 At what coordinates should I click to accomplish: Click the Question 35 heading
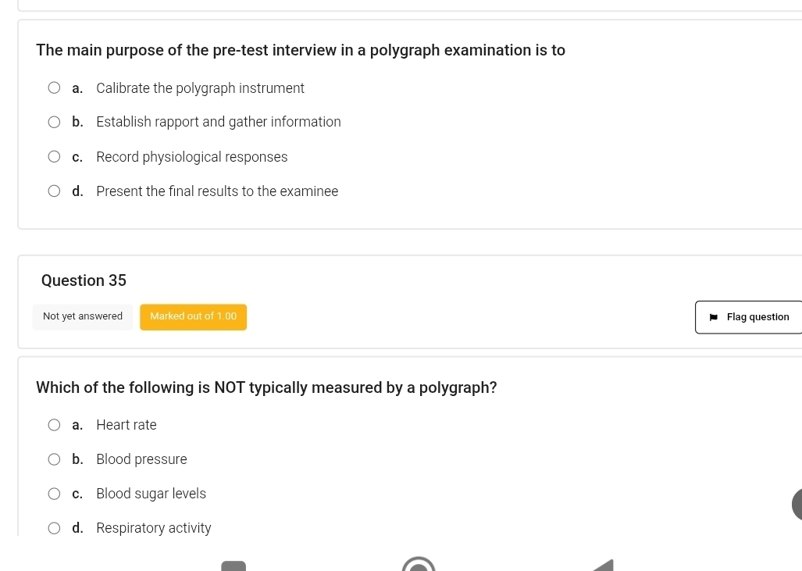click(84, 280)
